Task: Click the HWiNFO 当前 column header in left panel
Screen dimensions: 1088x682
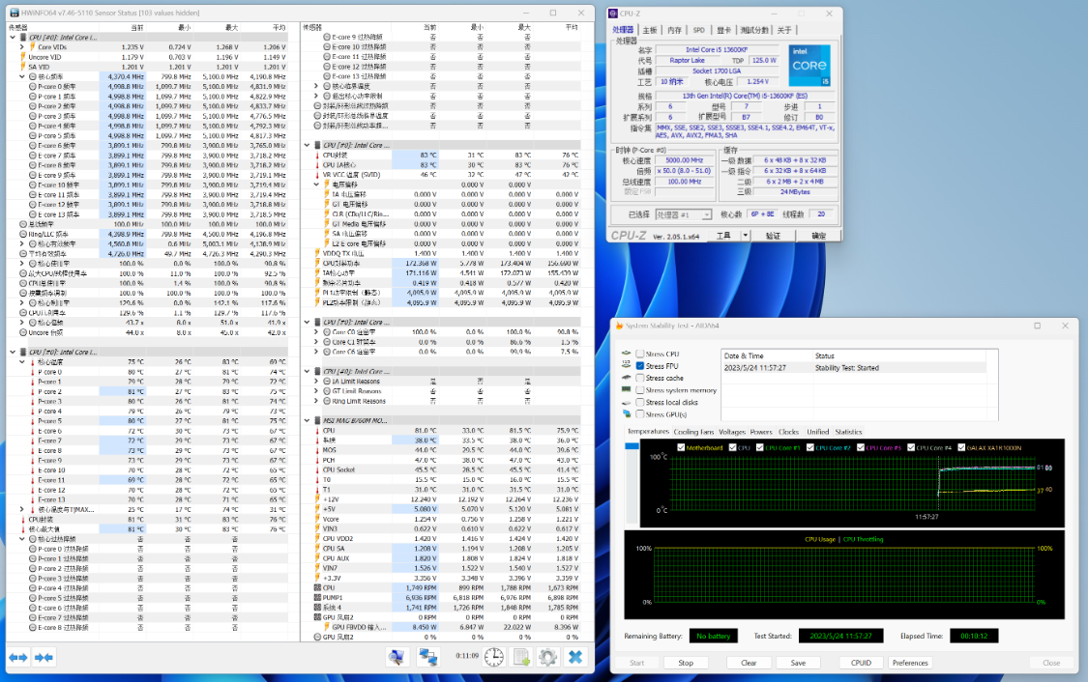Action: point(136,27)
